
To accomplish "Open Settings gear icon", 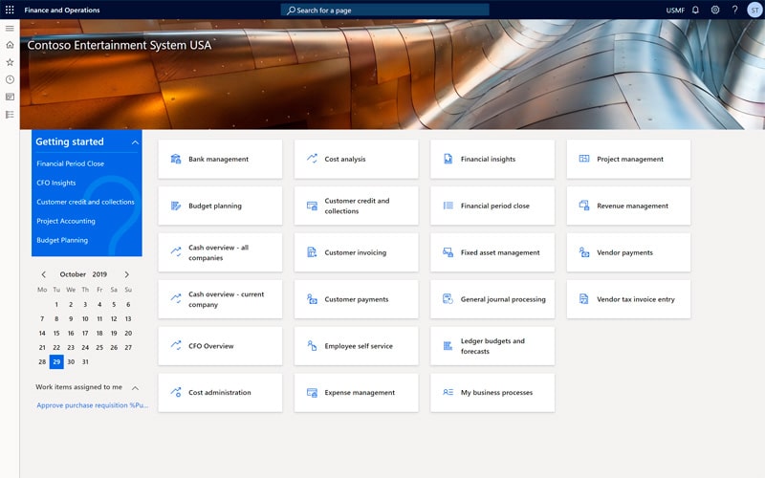I will coord(714,10).
